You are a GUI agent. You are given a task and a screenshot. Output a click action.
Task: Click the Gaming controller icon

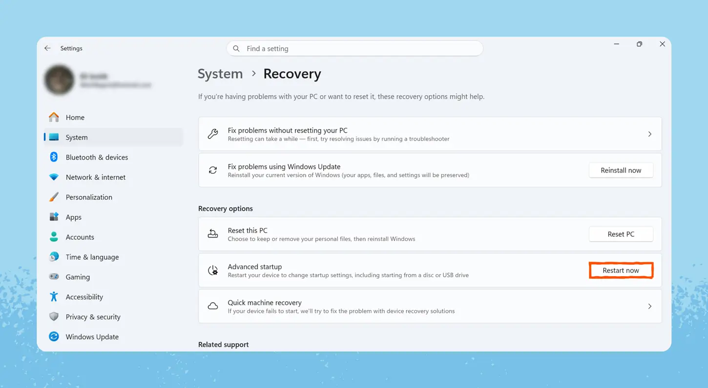click(x=54, y=277)
